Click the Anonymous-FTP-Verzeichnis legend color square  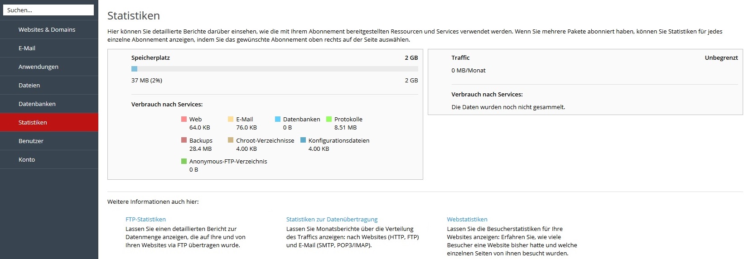point(184,161)
